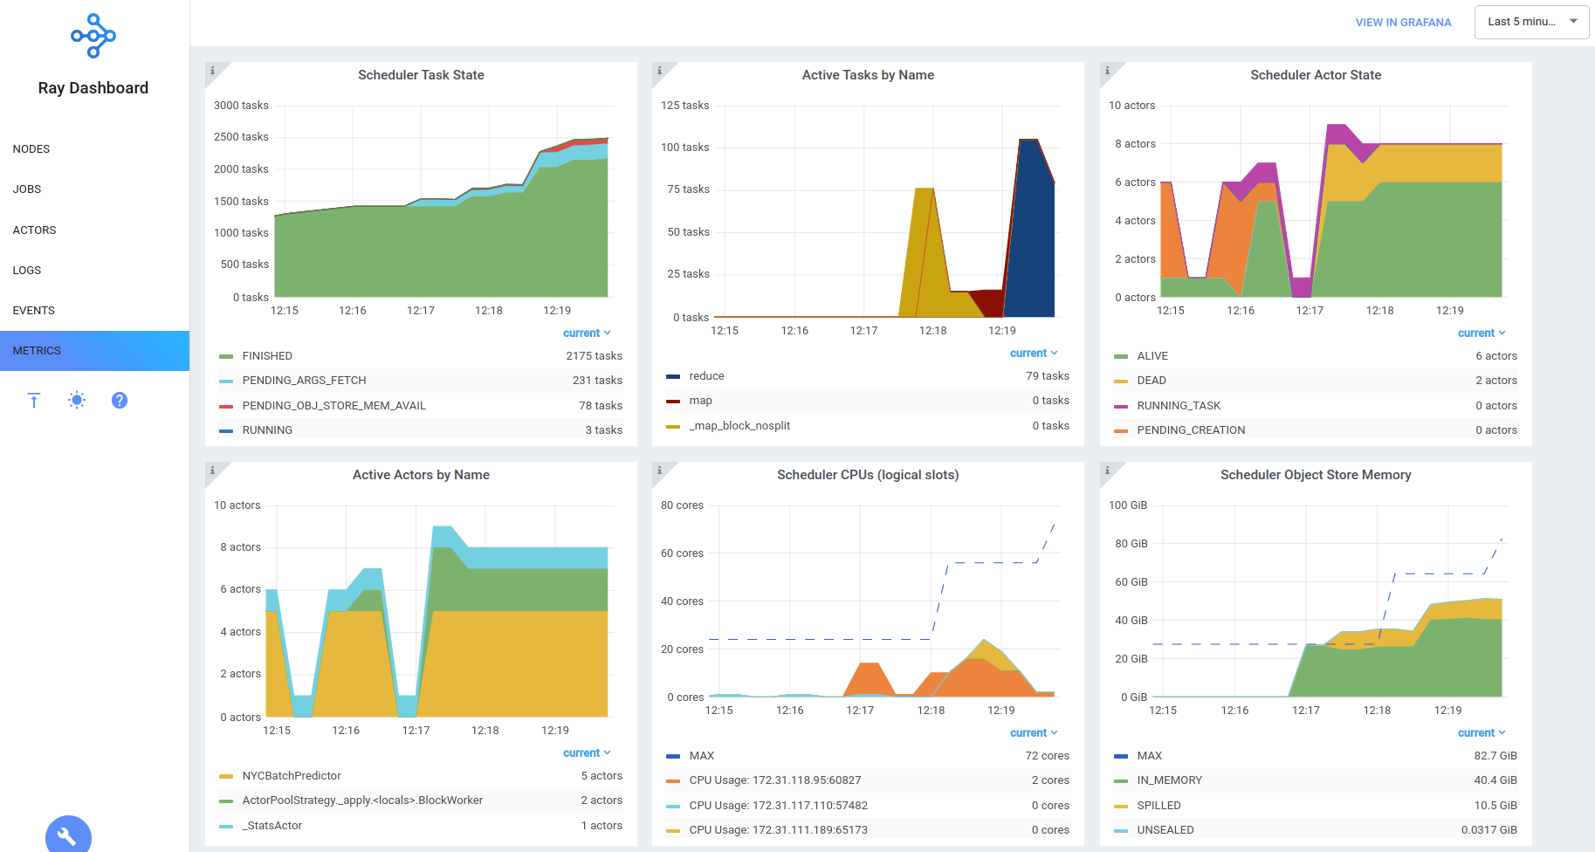Expand current dropdown in Active Actors by Name legend
Image resolution: width=1595 pixels, height=852 pixels.
click(587, 753)
